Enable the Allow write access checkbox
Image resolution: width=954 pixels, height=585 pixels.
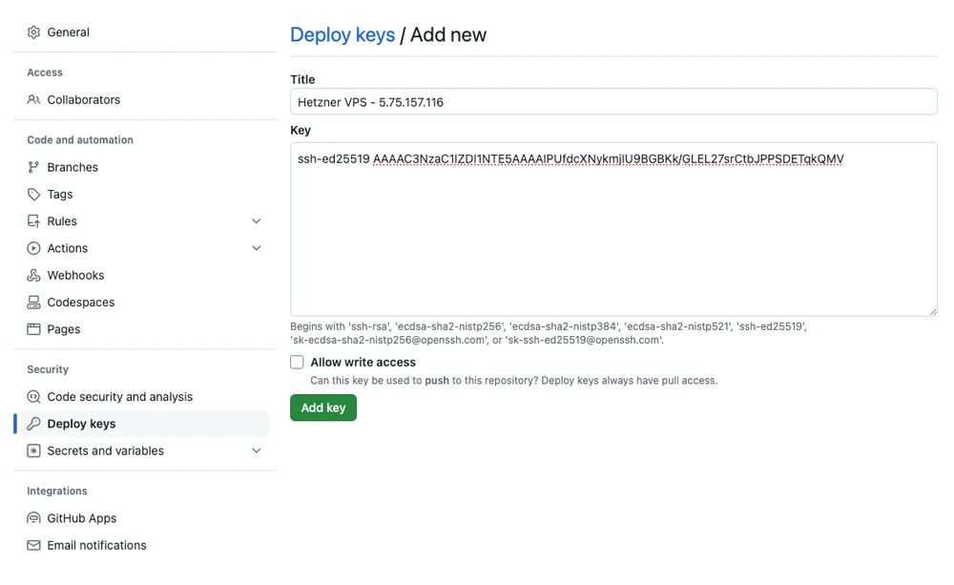pos(297,363)
